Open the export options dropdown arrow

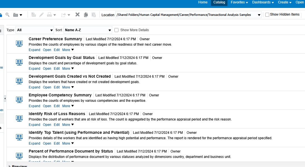click(x=69, y=15)
